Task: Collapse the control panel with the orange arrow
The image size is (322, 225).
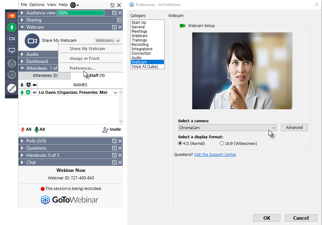Action: click(x=11, y=15)
